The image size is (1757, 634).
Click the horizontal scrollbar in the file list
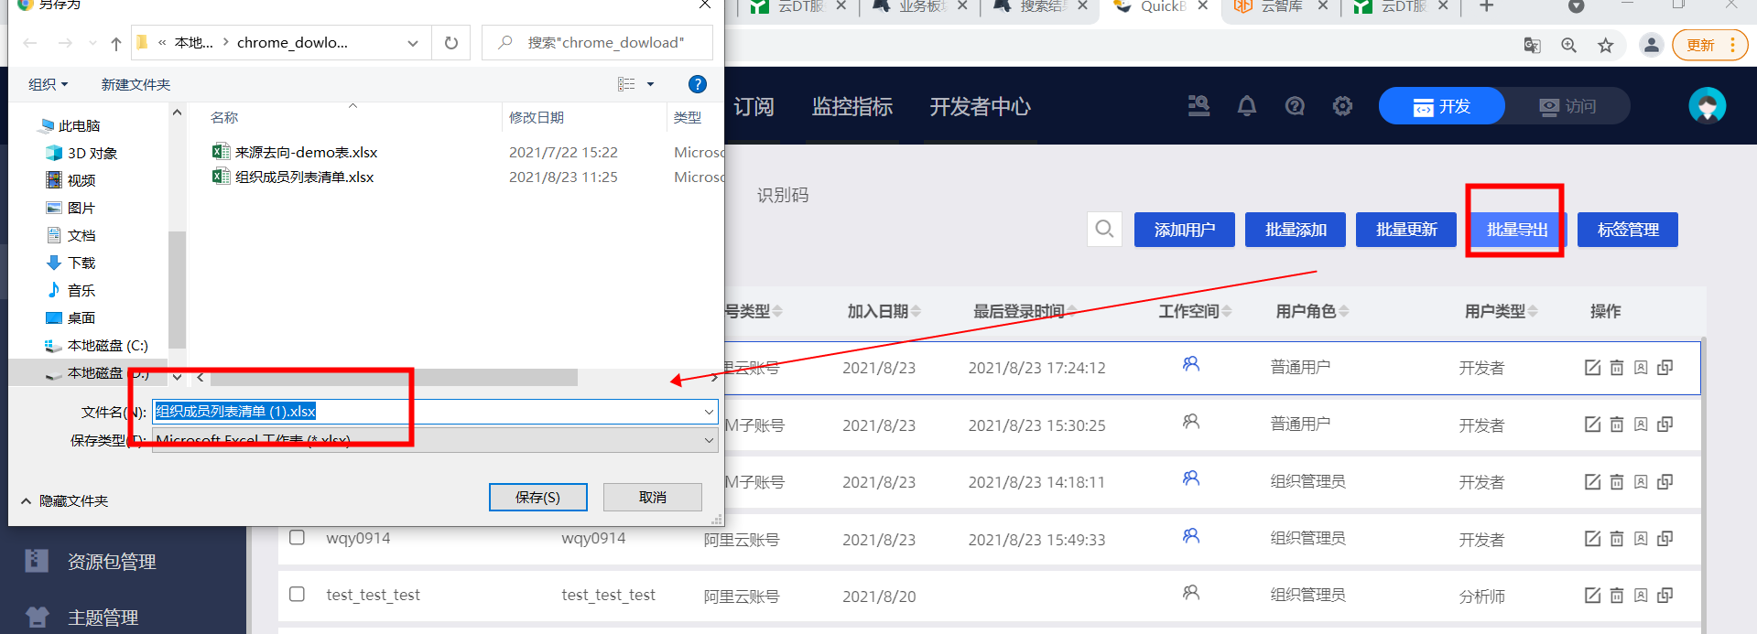click(x=394, y=378)
